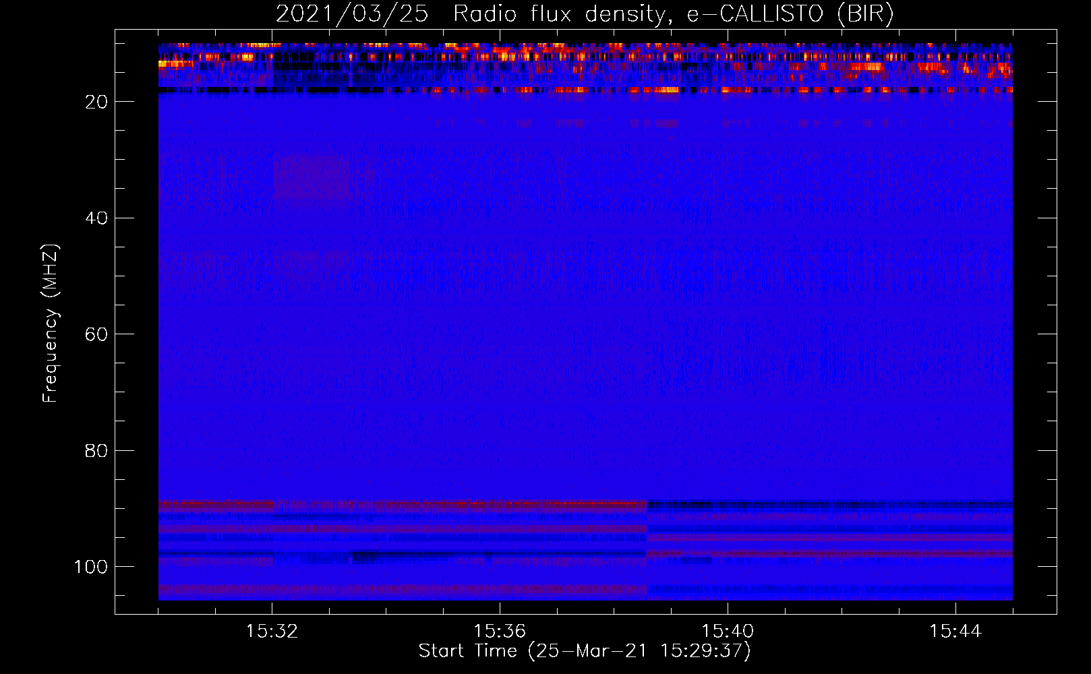1091x674 pixels.
Task: Click the '40' frequency tick label
Action: [96, 218]
